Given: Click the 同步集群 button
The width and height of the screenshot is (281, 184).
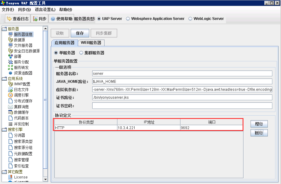Looking at the screenshot, I should pos(104,33).
